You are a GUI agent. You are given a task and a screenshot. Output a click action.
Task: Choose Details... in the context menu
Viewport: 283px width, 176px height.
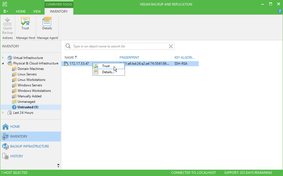[x=109, y=72]
